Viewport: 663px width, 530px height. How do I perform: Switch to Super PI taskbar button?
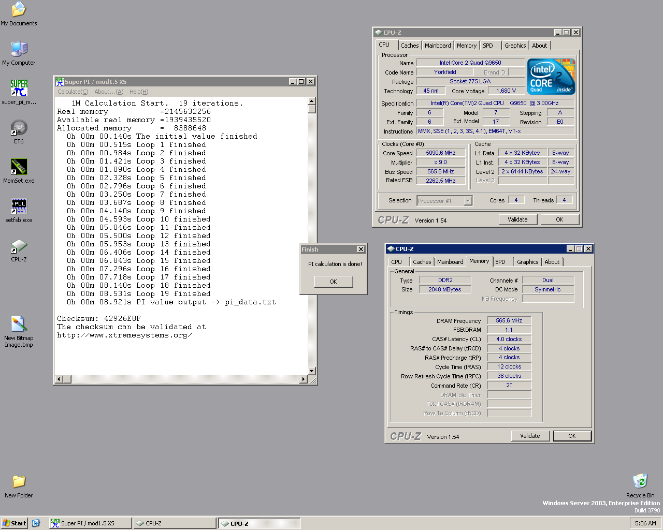click(90, 523)
